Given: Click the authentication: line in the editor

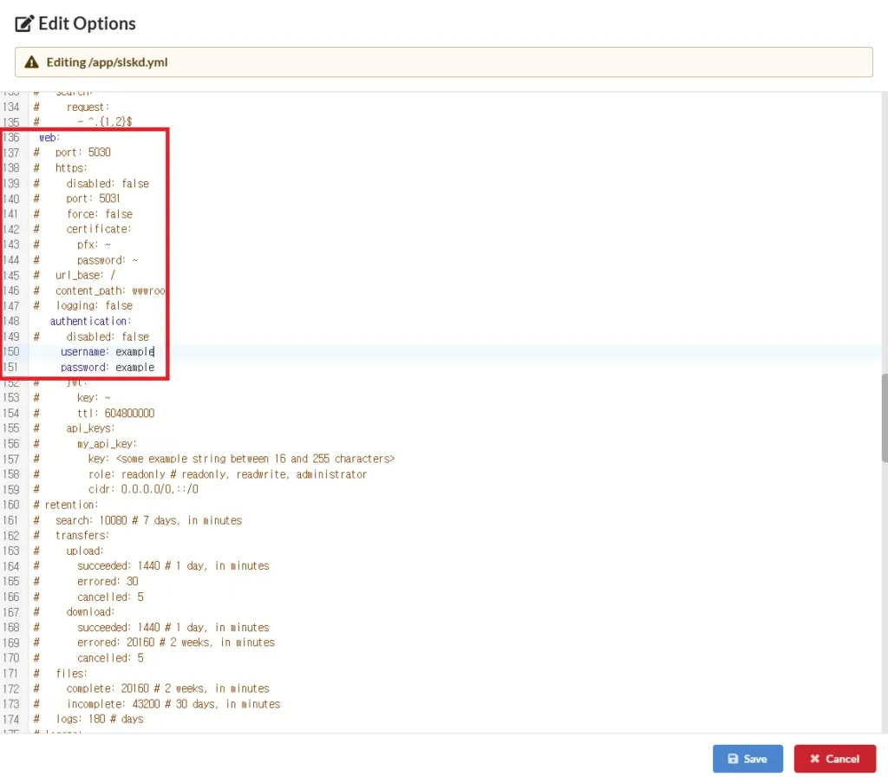Looking at the screenshot, I should coord(89,321).
